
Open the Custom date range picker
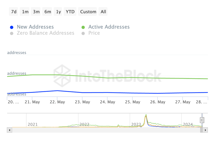pyautogui.click(x=88, y=12)
